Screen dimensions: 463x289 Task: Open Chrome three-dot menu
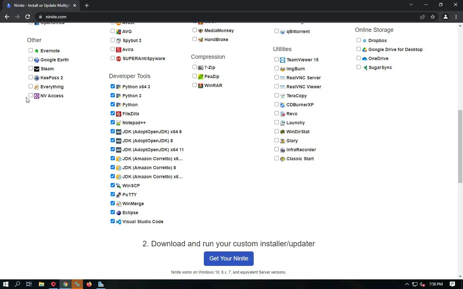pyautogui.click(x=456, y=17)
